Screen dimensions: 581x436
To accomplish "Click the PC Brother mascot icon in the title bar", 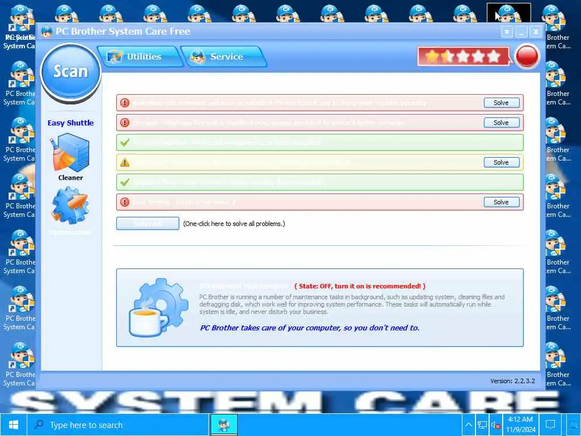I will click(47, 32).
